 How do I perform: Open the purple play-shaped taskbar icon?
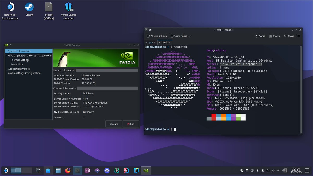tap(97, 171)
